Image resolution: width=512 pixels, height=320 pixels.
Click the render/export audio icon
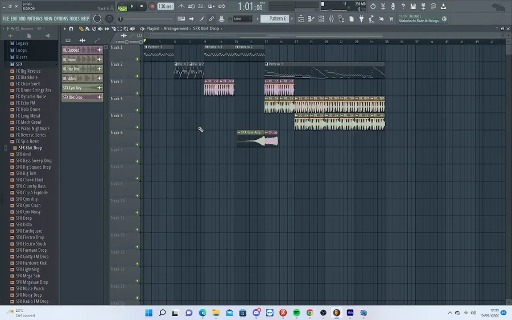point(423,6)
